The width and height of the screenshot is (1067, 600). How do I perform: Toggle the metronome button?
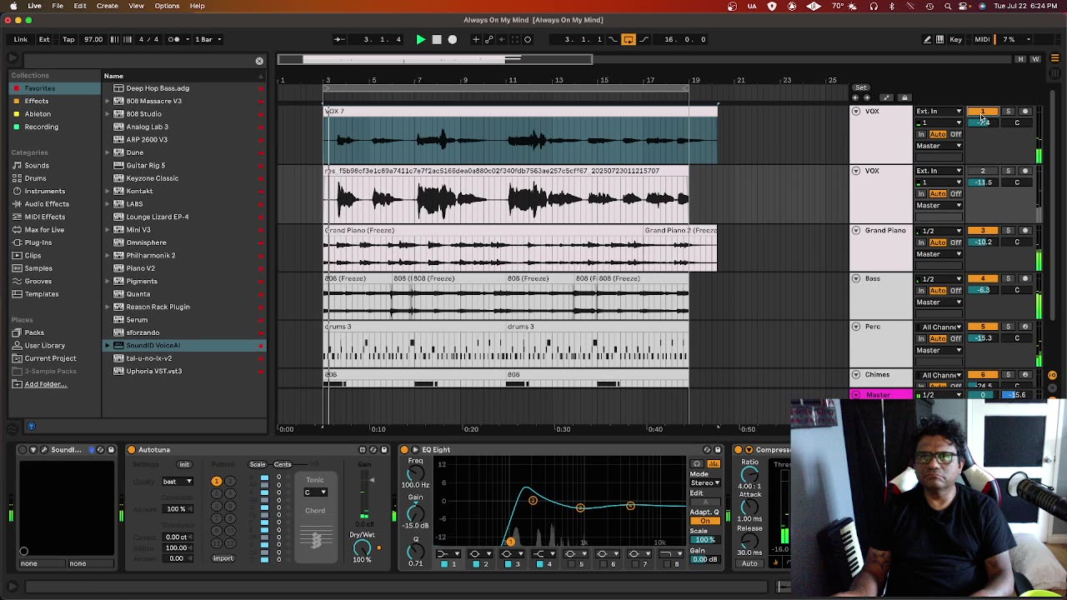coord(174,39)
